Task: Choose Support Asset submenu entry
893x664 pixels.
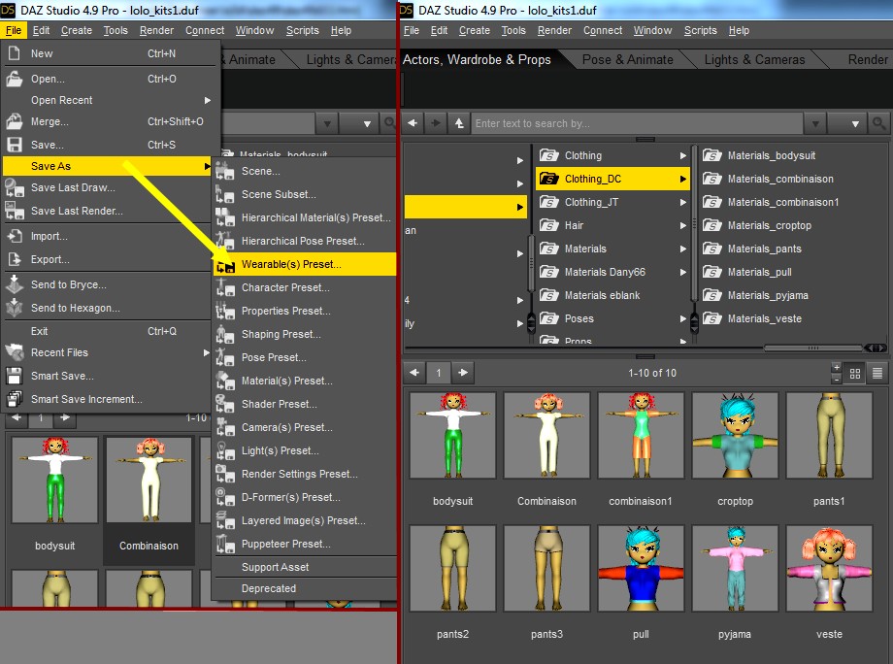Action: (x=275, y=567)
